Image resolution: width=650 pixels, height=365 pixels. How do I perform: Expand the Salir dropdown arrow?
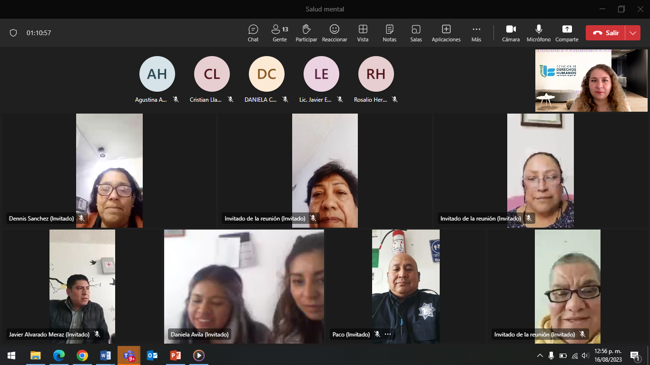[632, 33]
